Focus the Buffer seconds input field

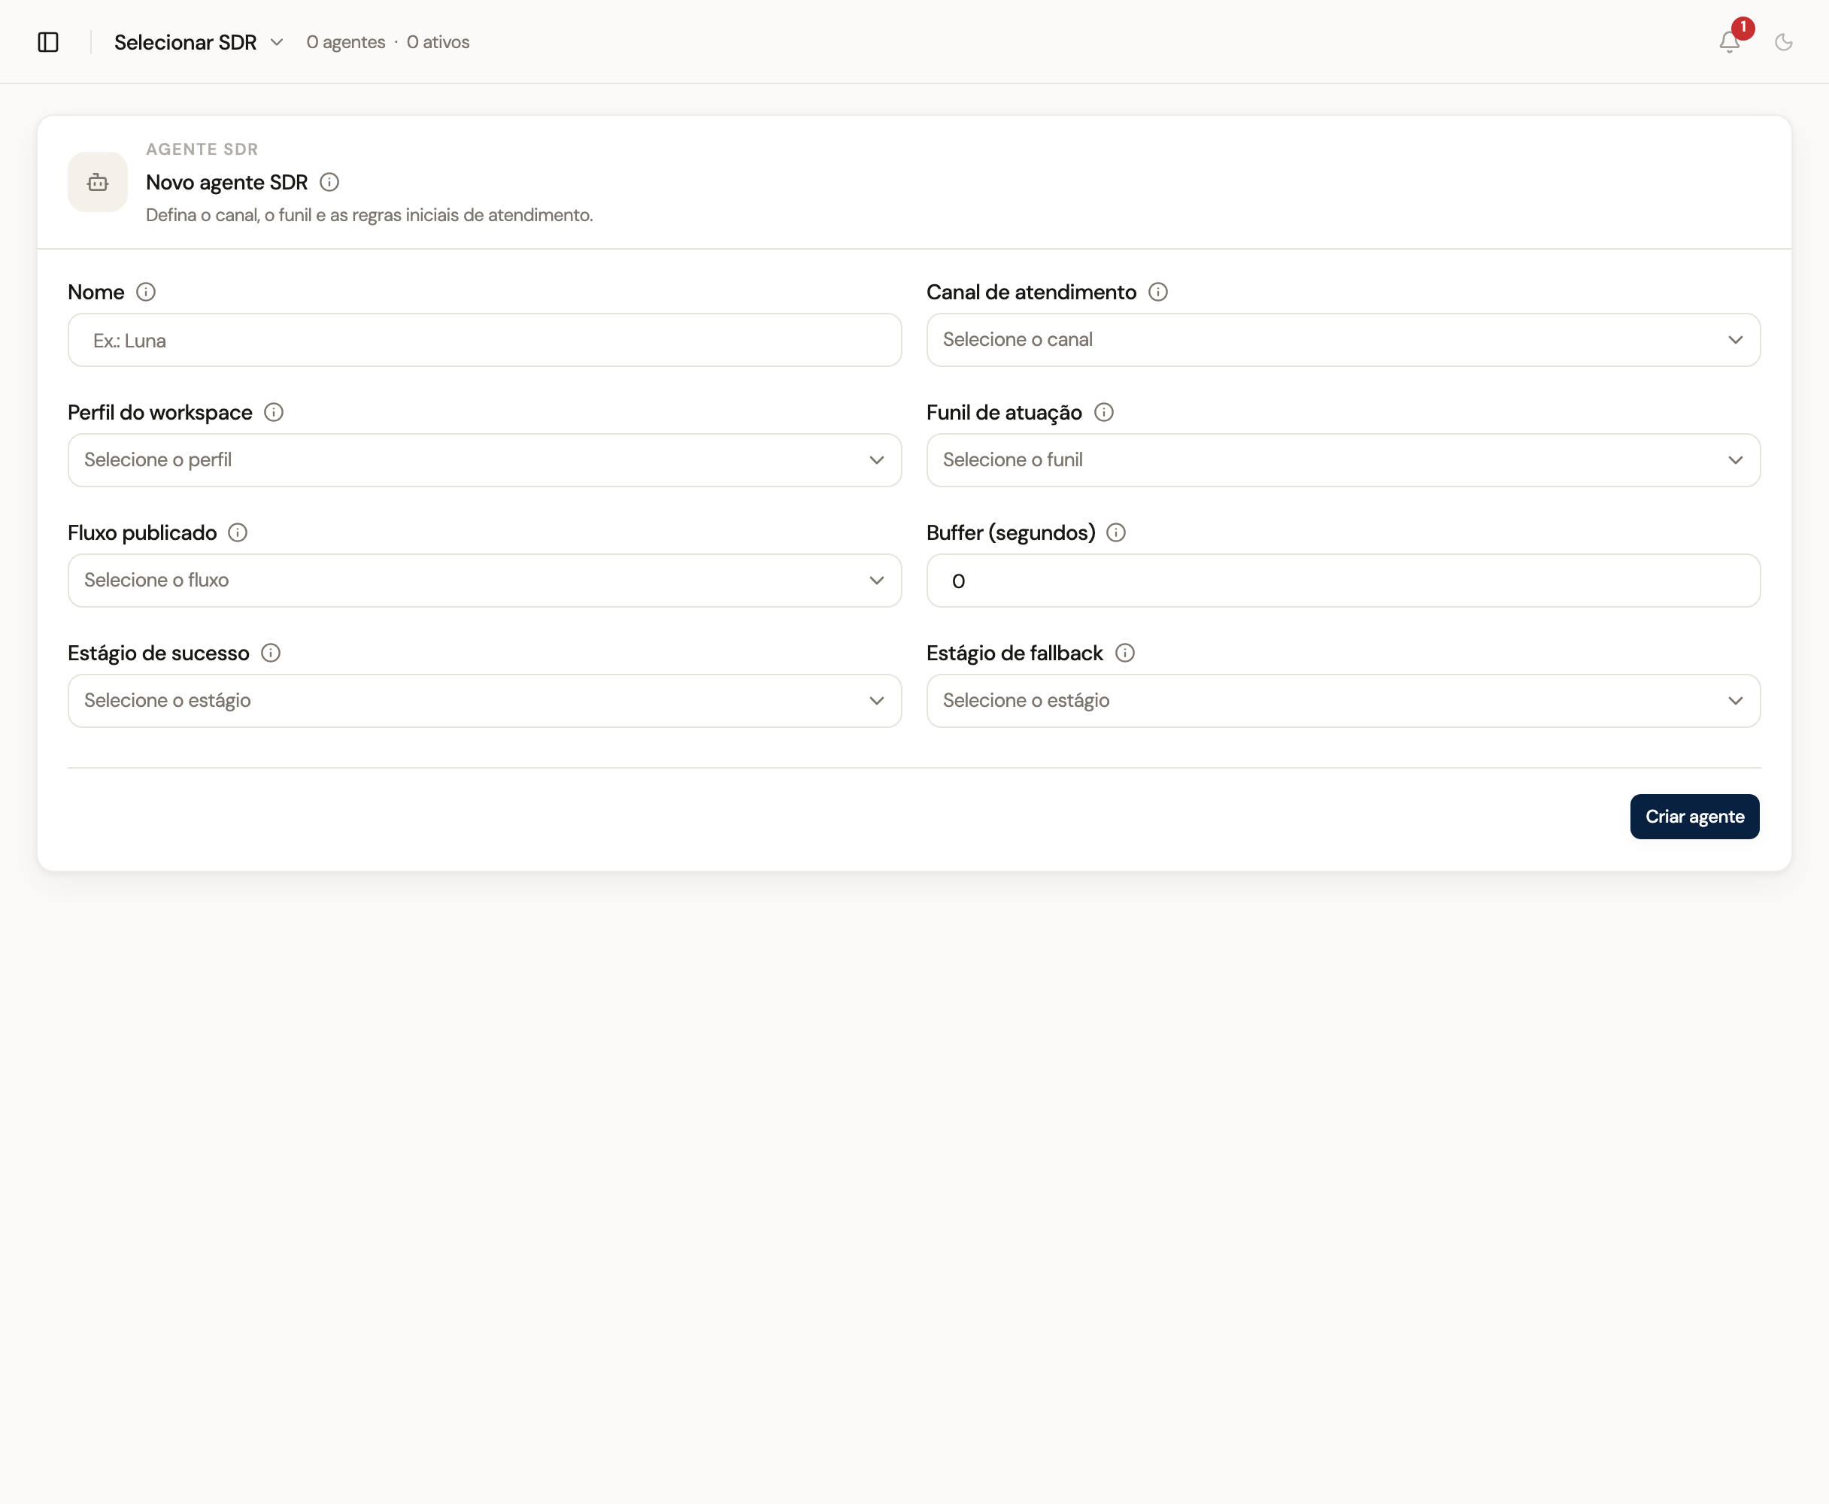tap(1343, 581)
